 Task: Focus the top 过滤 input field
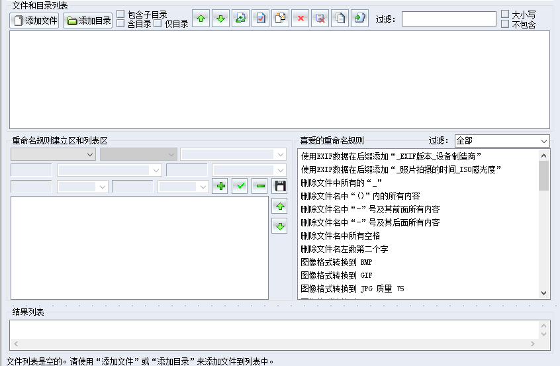click(x=449, y=19)
